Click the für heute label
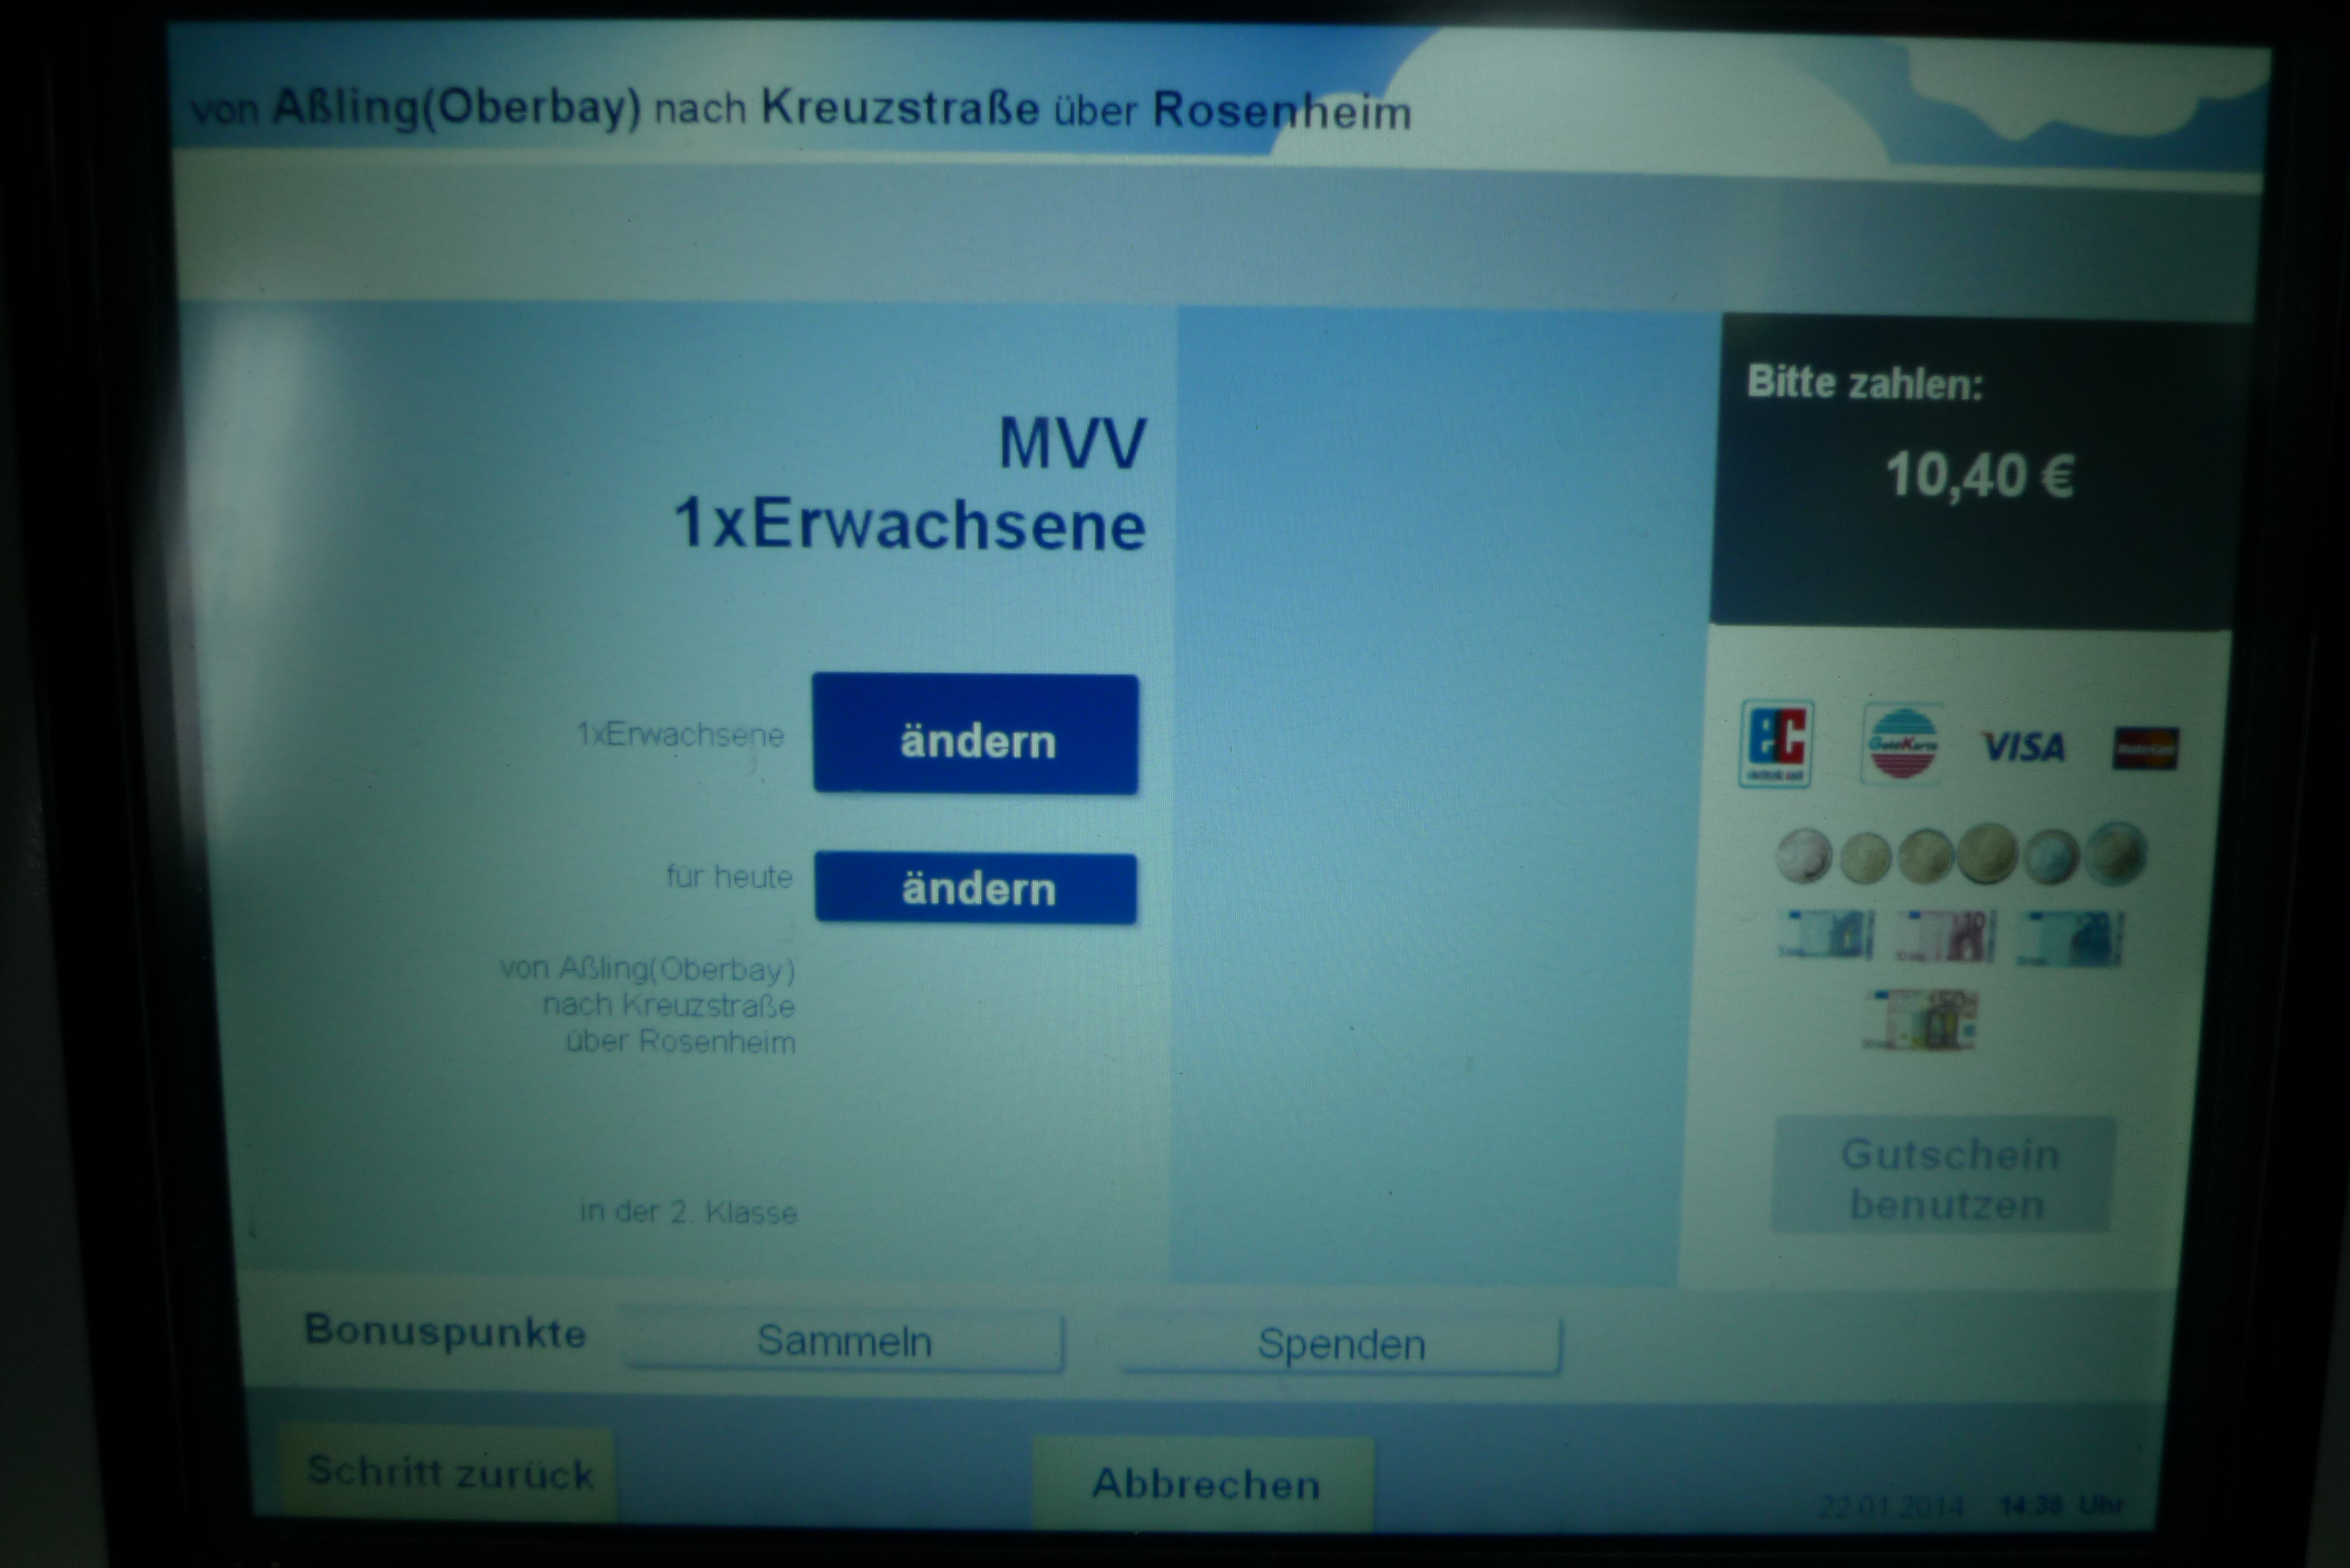Viewport: 2350px width, 1568px height. pyautogui.click(x=729, y=877)
